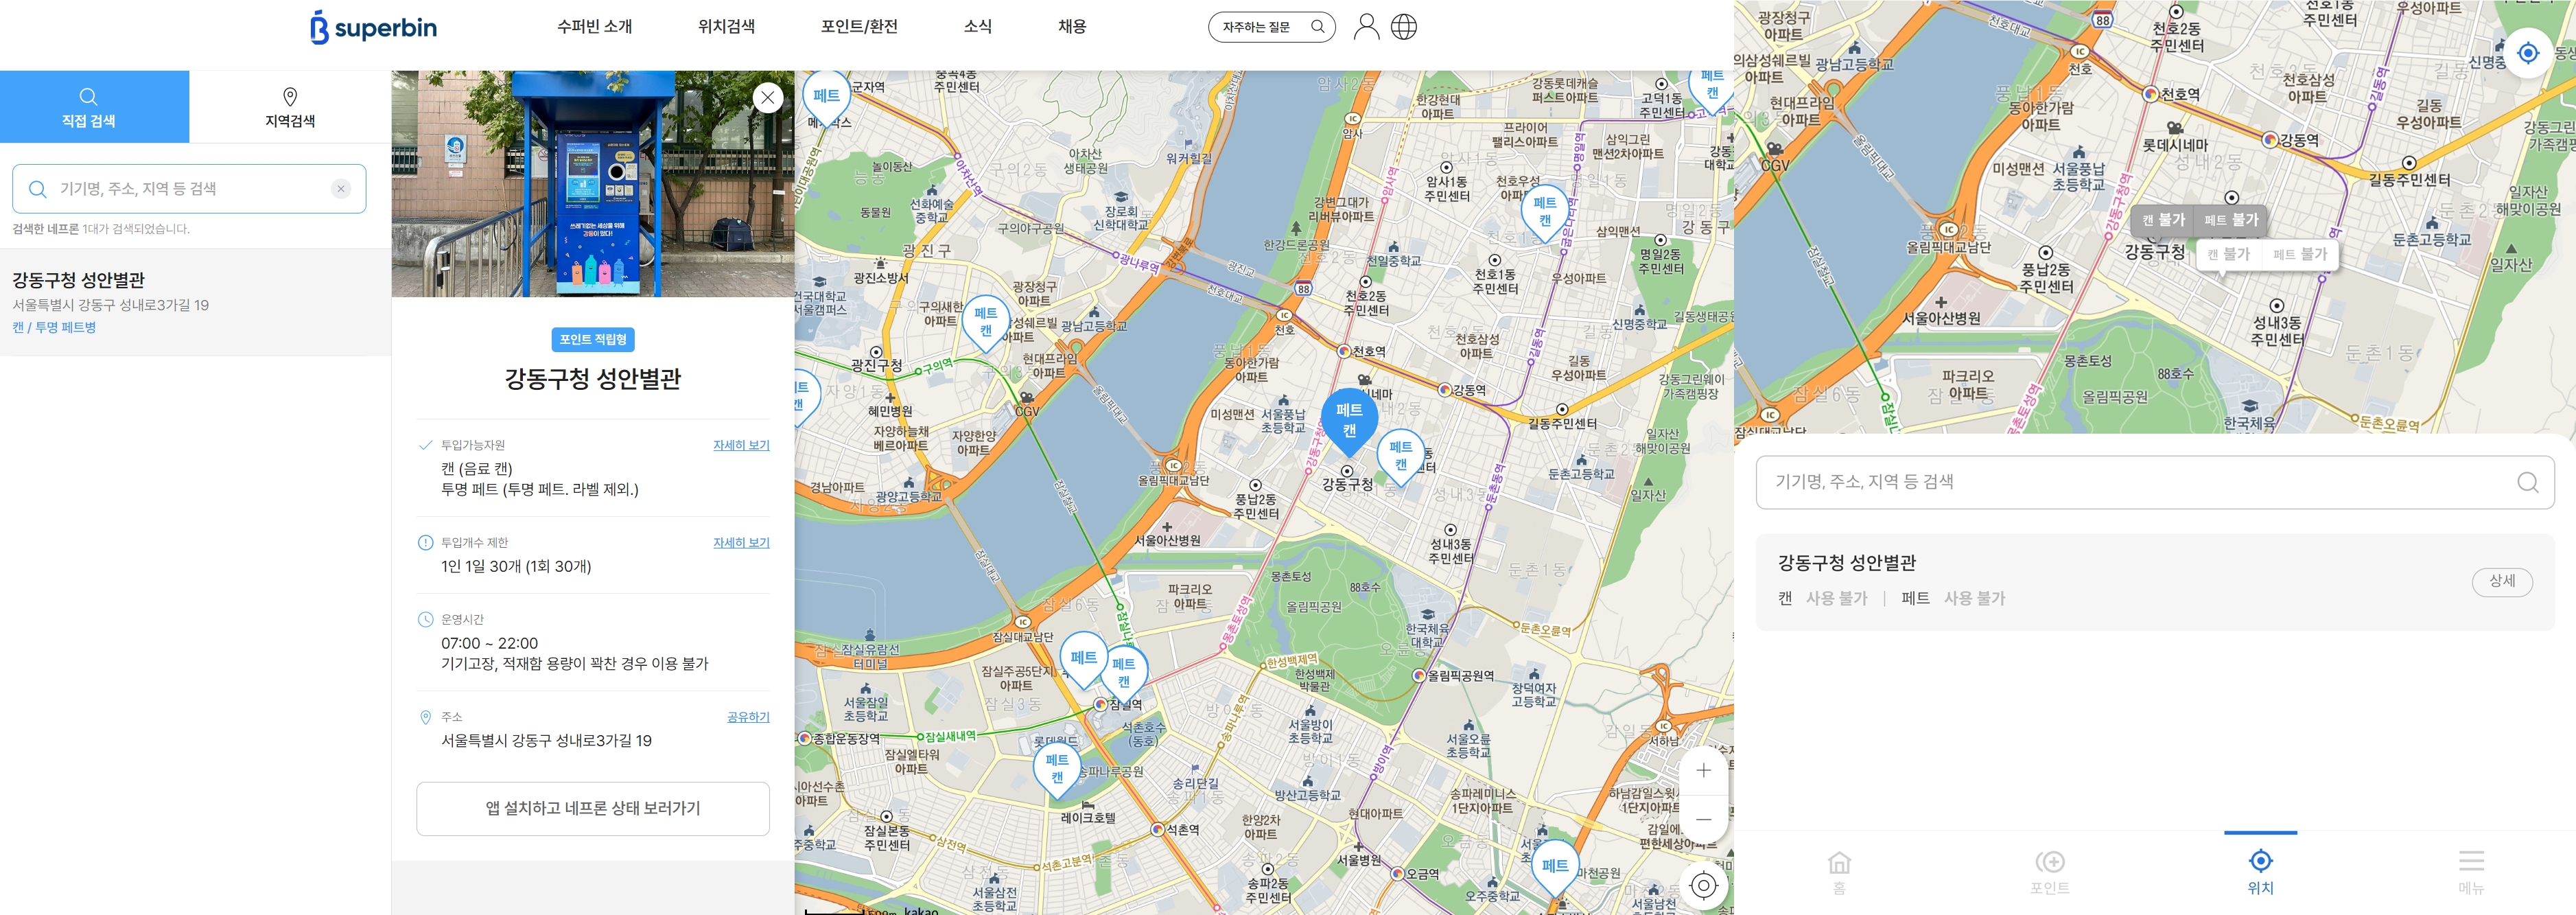Click mobile search magnifier icon
This screenshot has width=2576, height=915.
2527,483
